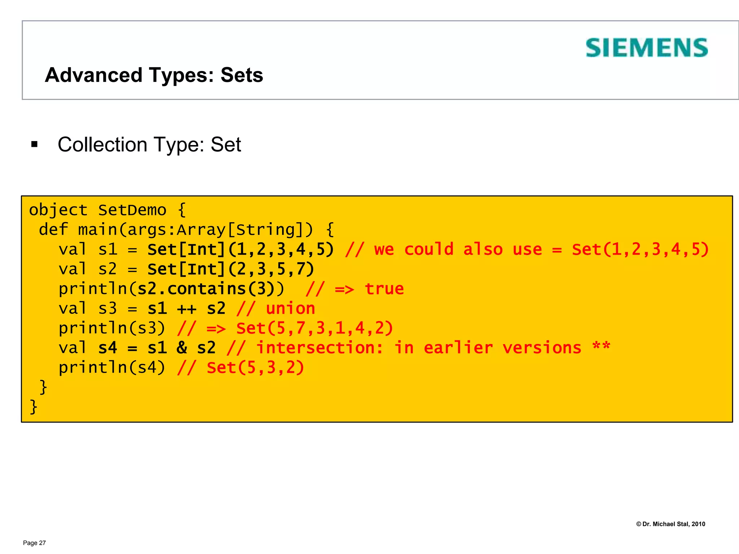739x554 pixels.
Task: Click the s1 ++ s2 expression
Action: point(186,308)
